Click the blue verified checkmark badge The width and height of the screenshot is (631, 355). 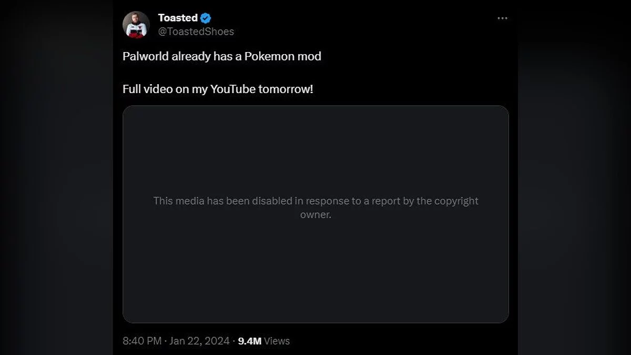(206, 18)
